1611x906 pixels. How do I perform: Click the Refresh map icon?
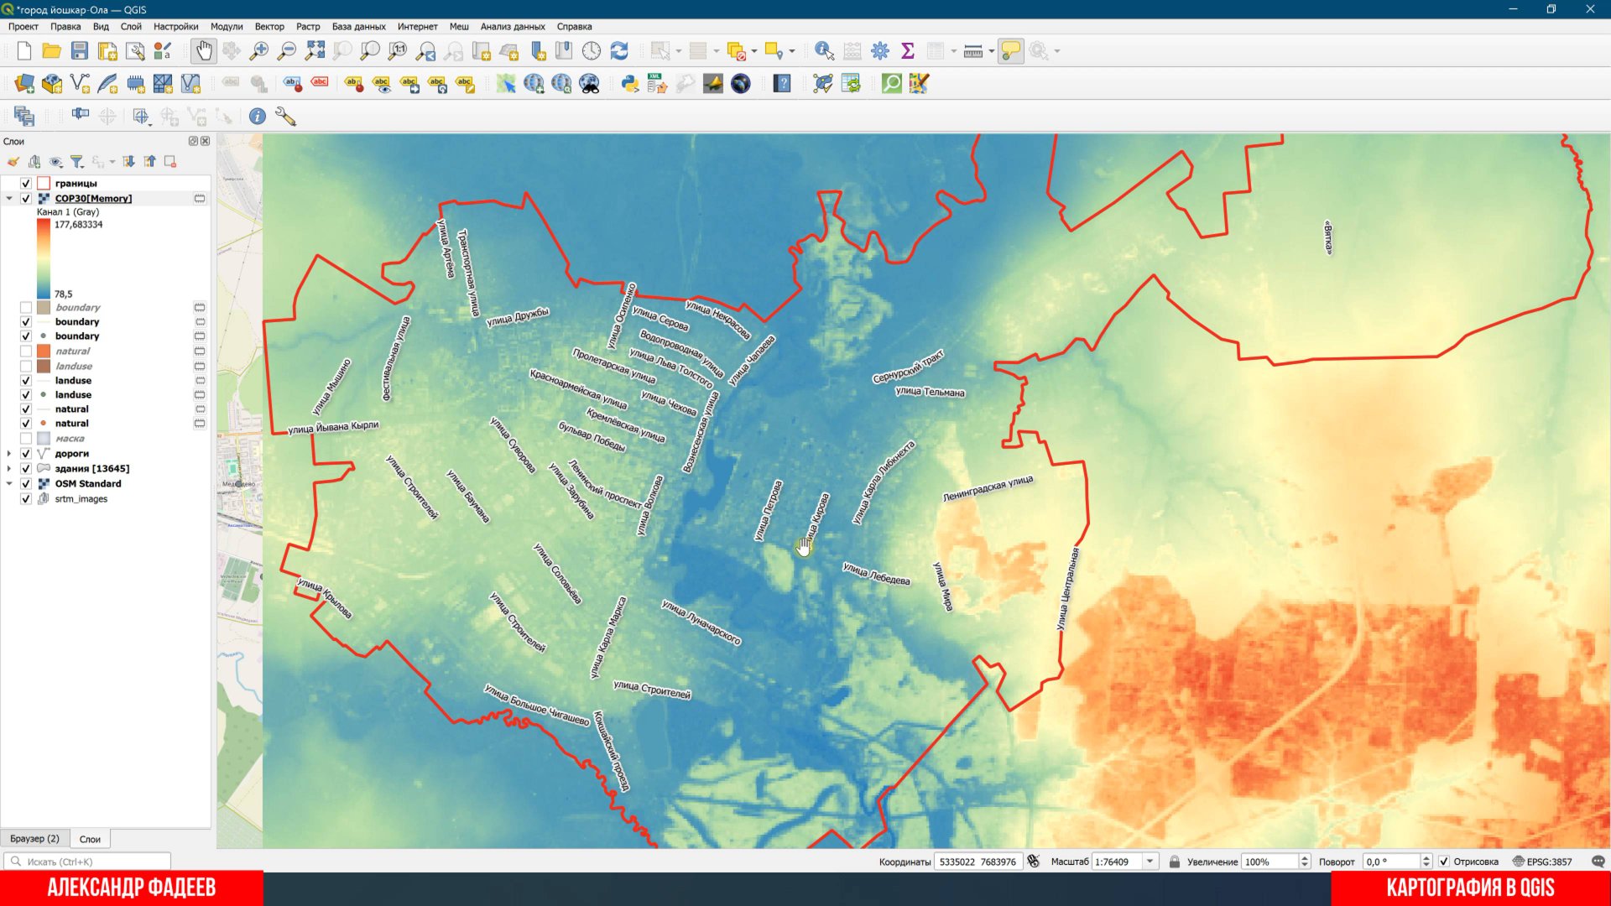click(x=618, y=51)
